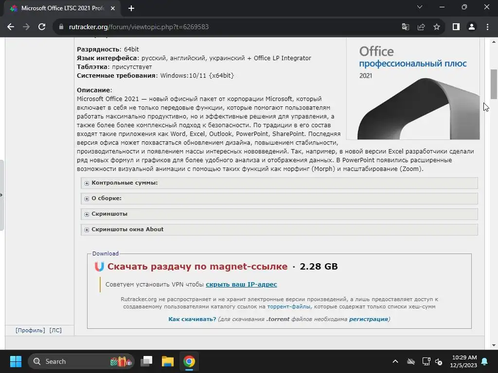Expand the Скриншоты section
498x373 pixels.
click(x=279, y=214)
